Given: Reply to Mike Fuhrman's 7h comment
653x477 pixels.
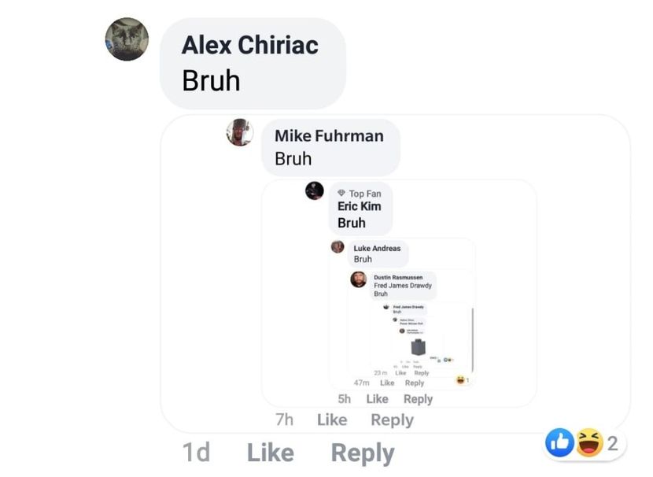Looking at the screenshot, I should tap(393, 420).
